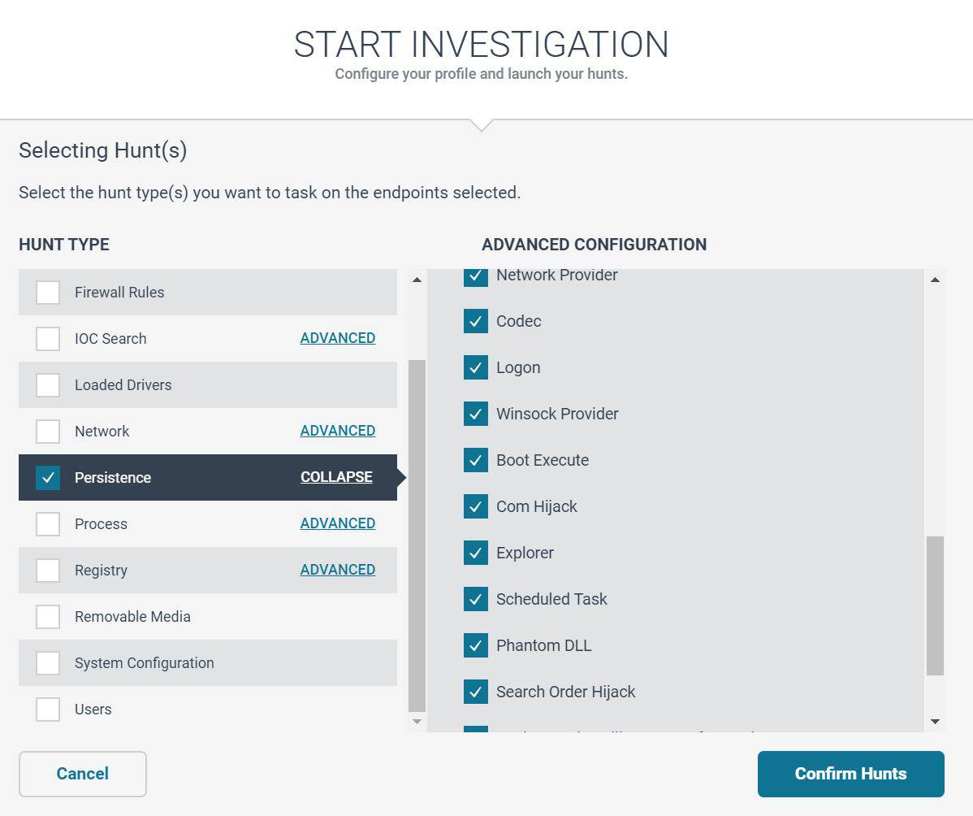Tick the Removable Media checkbox
The image size is (973, 816).
(x=48, y=617)
